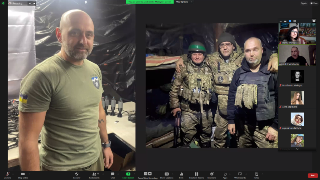Open the Apps panel
320x180 pixels.
click(225, 175)
